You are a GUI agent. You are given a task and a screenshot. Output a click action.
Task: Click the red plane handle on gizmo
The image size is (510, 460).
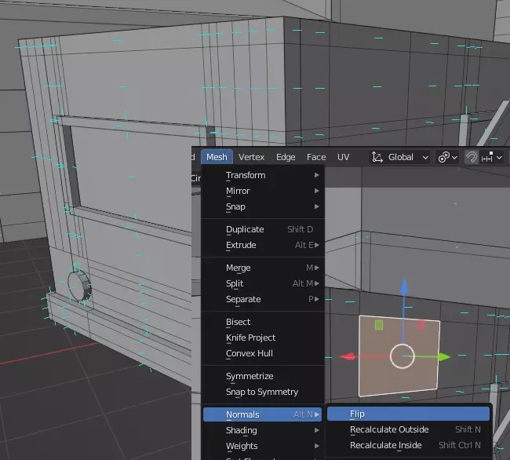coord(421,324)
